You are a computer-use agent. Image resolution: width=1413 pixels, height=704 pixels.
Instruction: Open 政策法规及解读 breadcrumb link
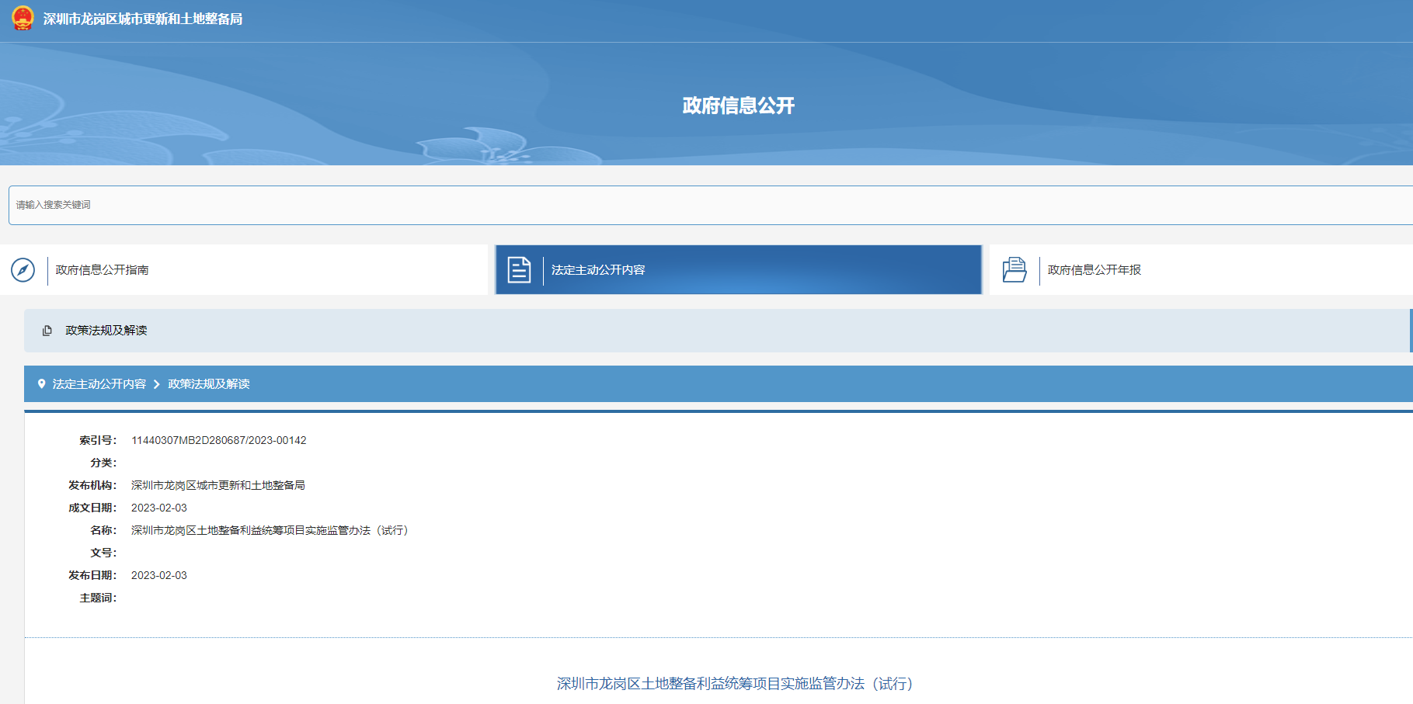[x=208, y=384]
